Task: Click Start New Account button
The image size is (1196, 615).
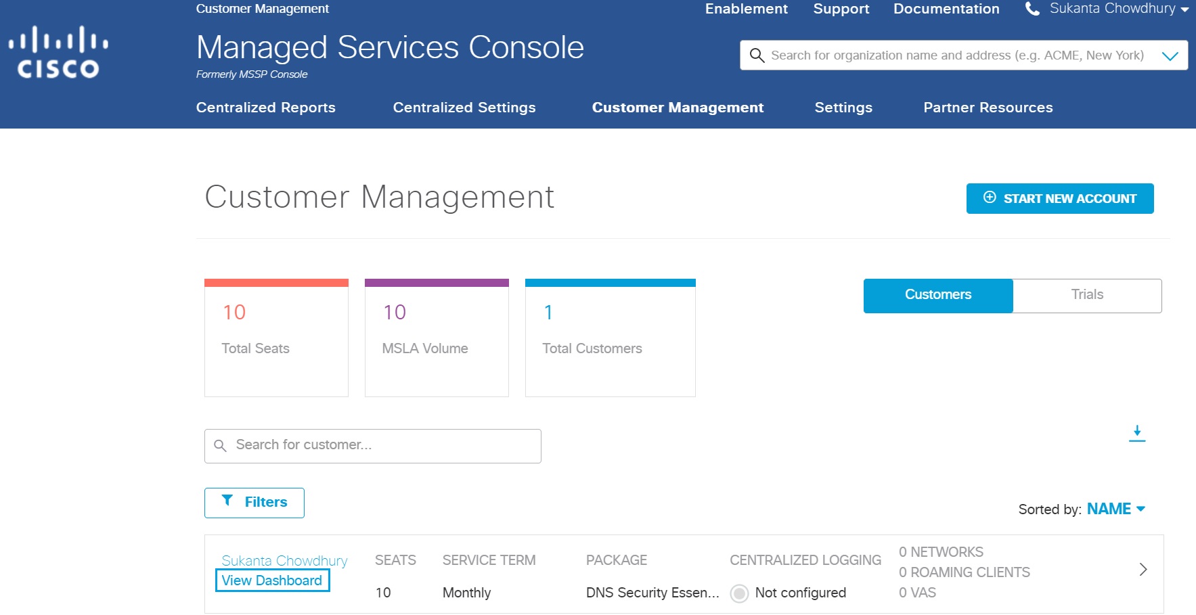Action: [1059, 199]
